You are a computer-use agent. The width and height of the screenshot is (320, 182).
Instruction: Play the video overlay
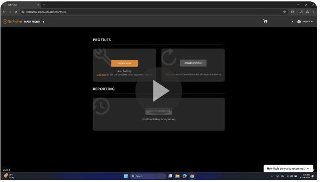click(x=159, y=91)
